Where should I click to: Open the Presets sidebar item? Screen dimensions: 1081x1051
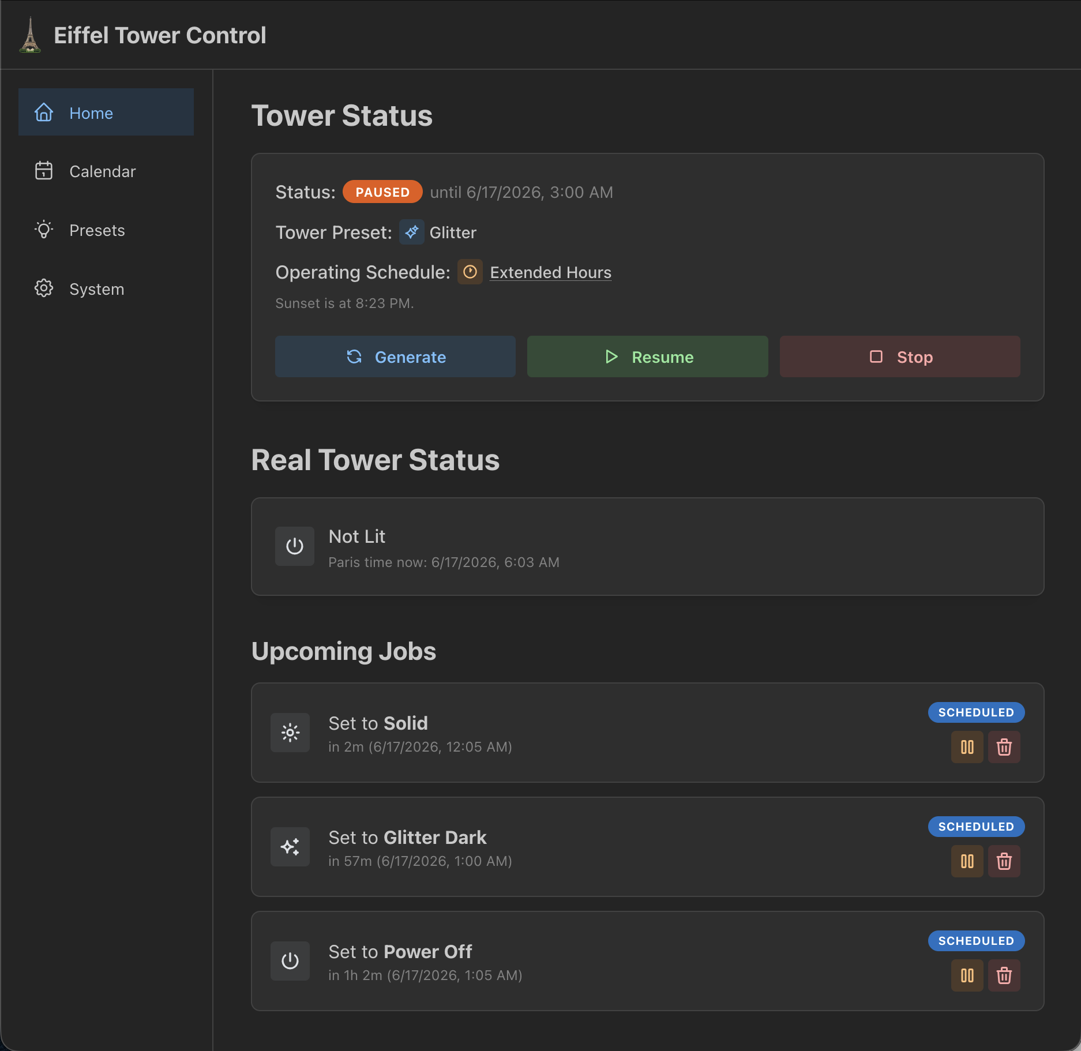(x=106, y=230)
